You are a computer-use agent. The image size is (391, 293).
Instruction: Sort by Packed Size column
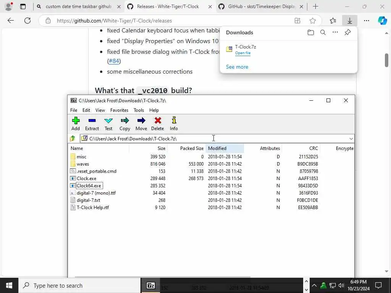186,148
